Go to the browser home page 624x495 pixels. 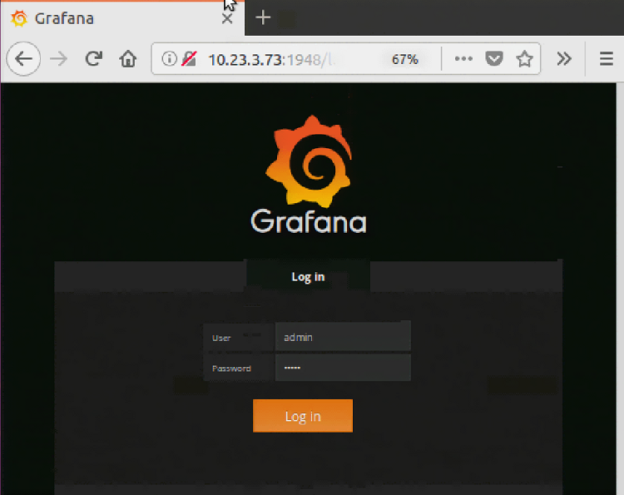(128, 59)
